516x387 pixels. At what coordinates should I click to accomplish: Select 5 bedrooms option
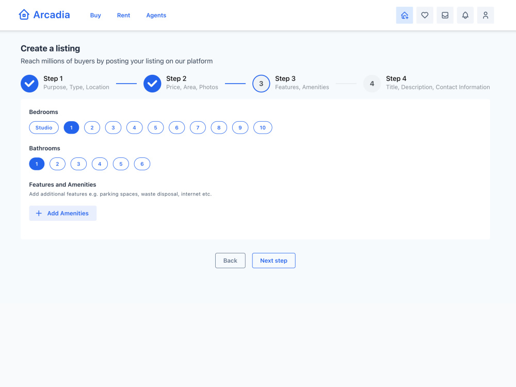[x=156, y=127]
